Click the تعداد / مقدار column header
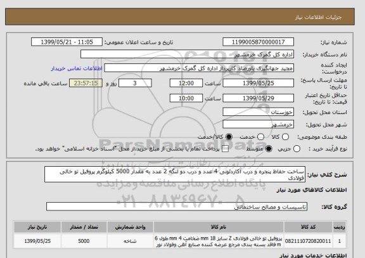 [84, 227]
